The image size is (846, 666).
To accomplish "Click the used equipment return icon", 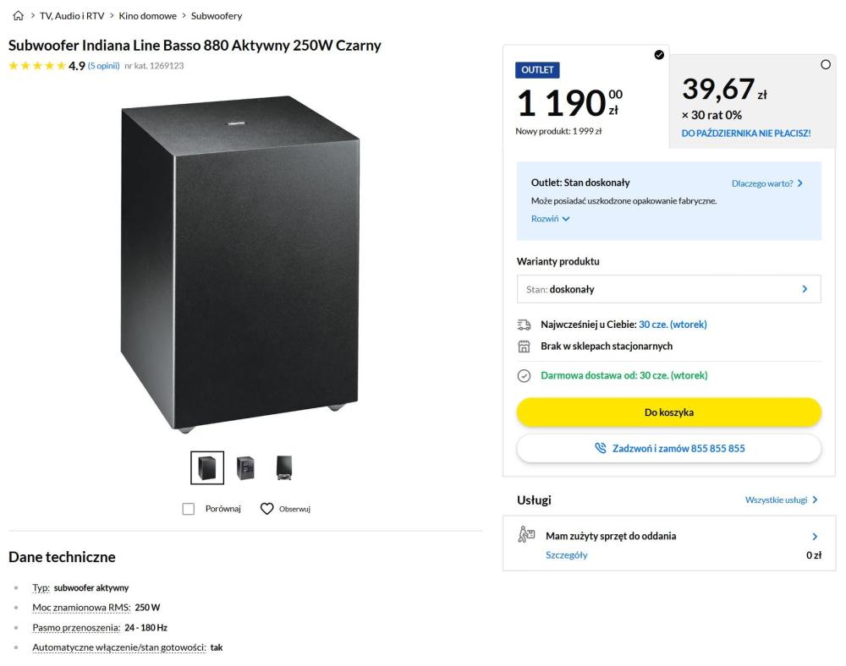I will tap(526, 534).
